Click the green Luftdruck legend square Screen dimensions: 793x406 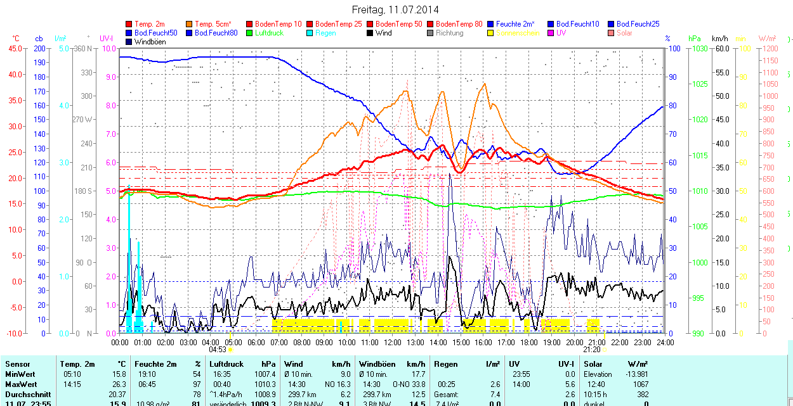click(250, 33)
